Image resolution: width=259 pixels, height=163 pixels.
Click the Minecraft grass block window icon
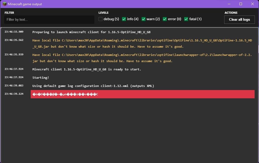tap(5, 4)
